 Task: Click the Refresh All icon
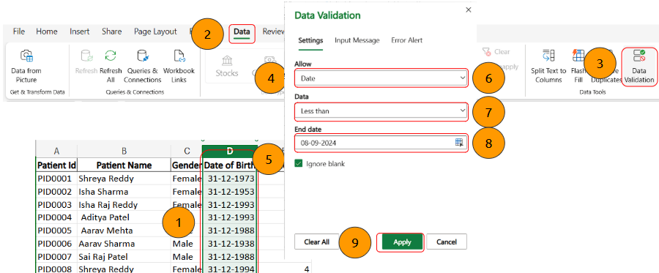pyautogui.click(x=111, y=56)
